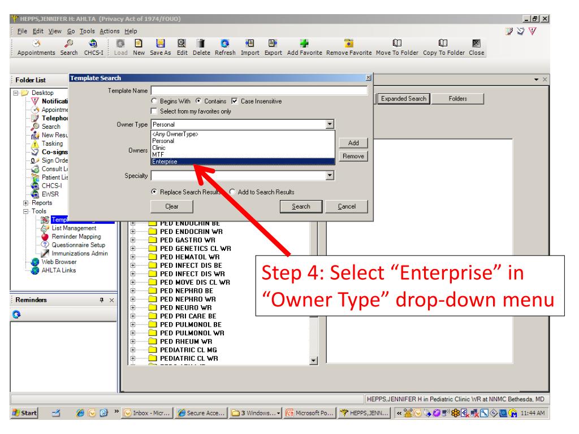Switch to Inbox taskbar button
Image resolution: width=579 pixels, height=434 pixels.
[x=147, y=413]
